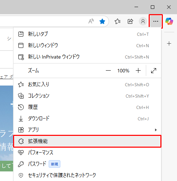
Task: Click the 履歴 clock icon
Action: 21,107
